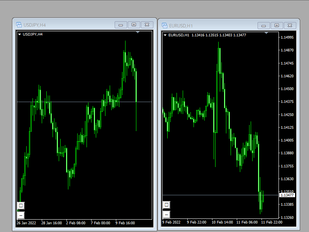Maximize the USDJPY,H4 chart window
The image size is (309, 232).
click(134, 25)
